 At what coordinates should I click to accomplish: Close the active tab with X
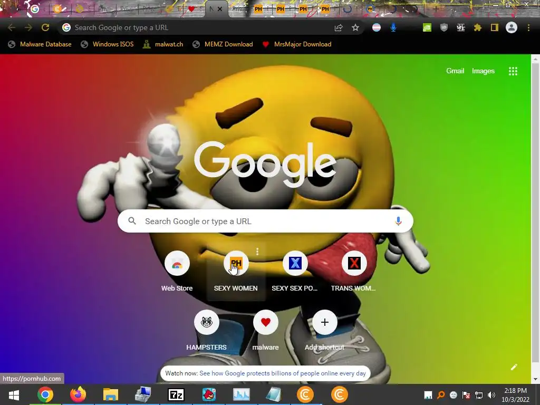220,9
